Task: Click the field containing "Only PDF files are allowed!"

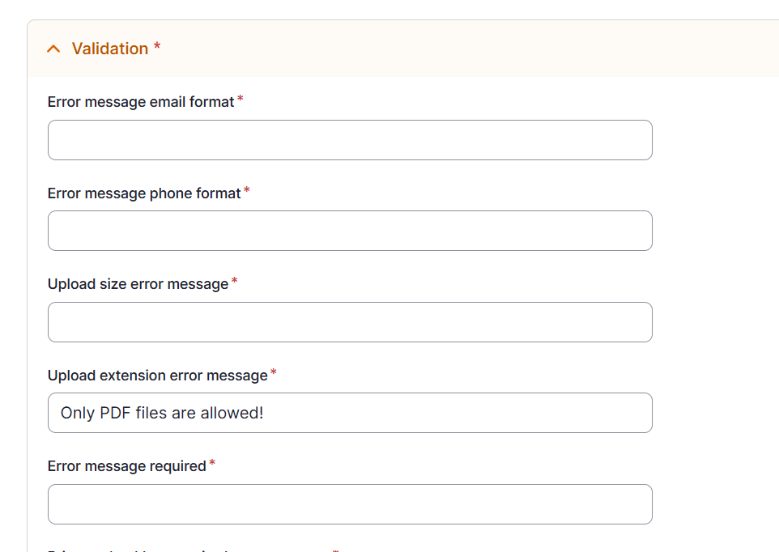Action: [x=350, y=413]
